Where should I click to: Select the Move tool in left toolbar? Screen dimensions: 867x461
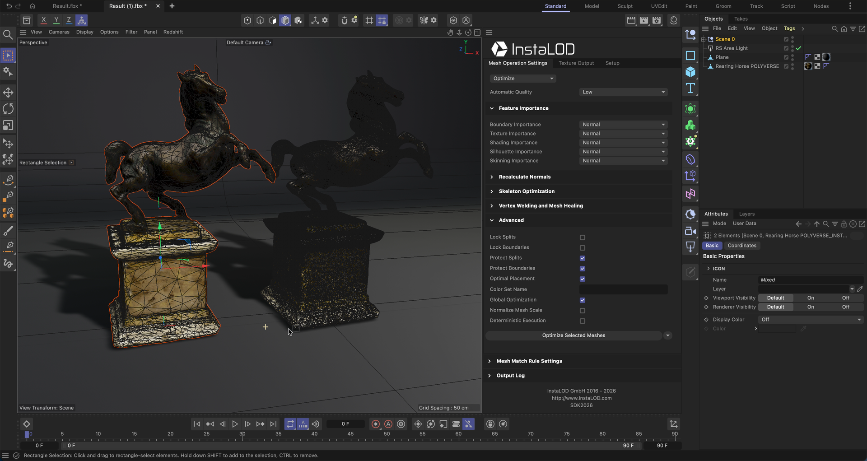pos(8,93)
